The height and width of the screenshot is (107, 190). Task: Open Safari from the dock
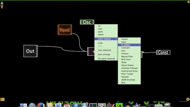(x=32, y=105)
